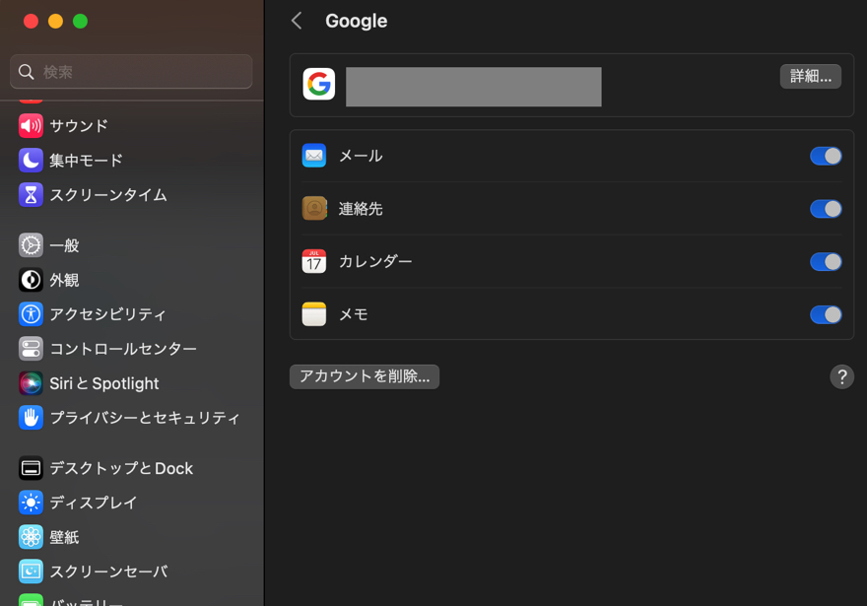867x606 pixels.
Task: Turn off the メール sync toggle
Action: click(x=826, y=156)
